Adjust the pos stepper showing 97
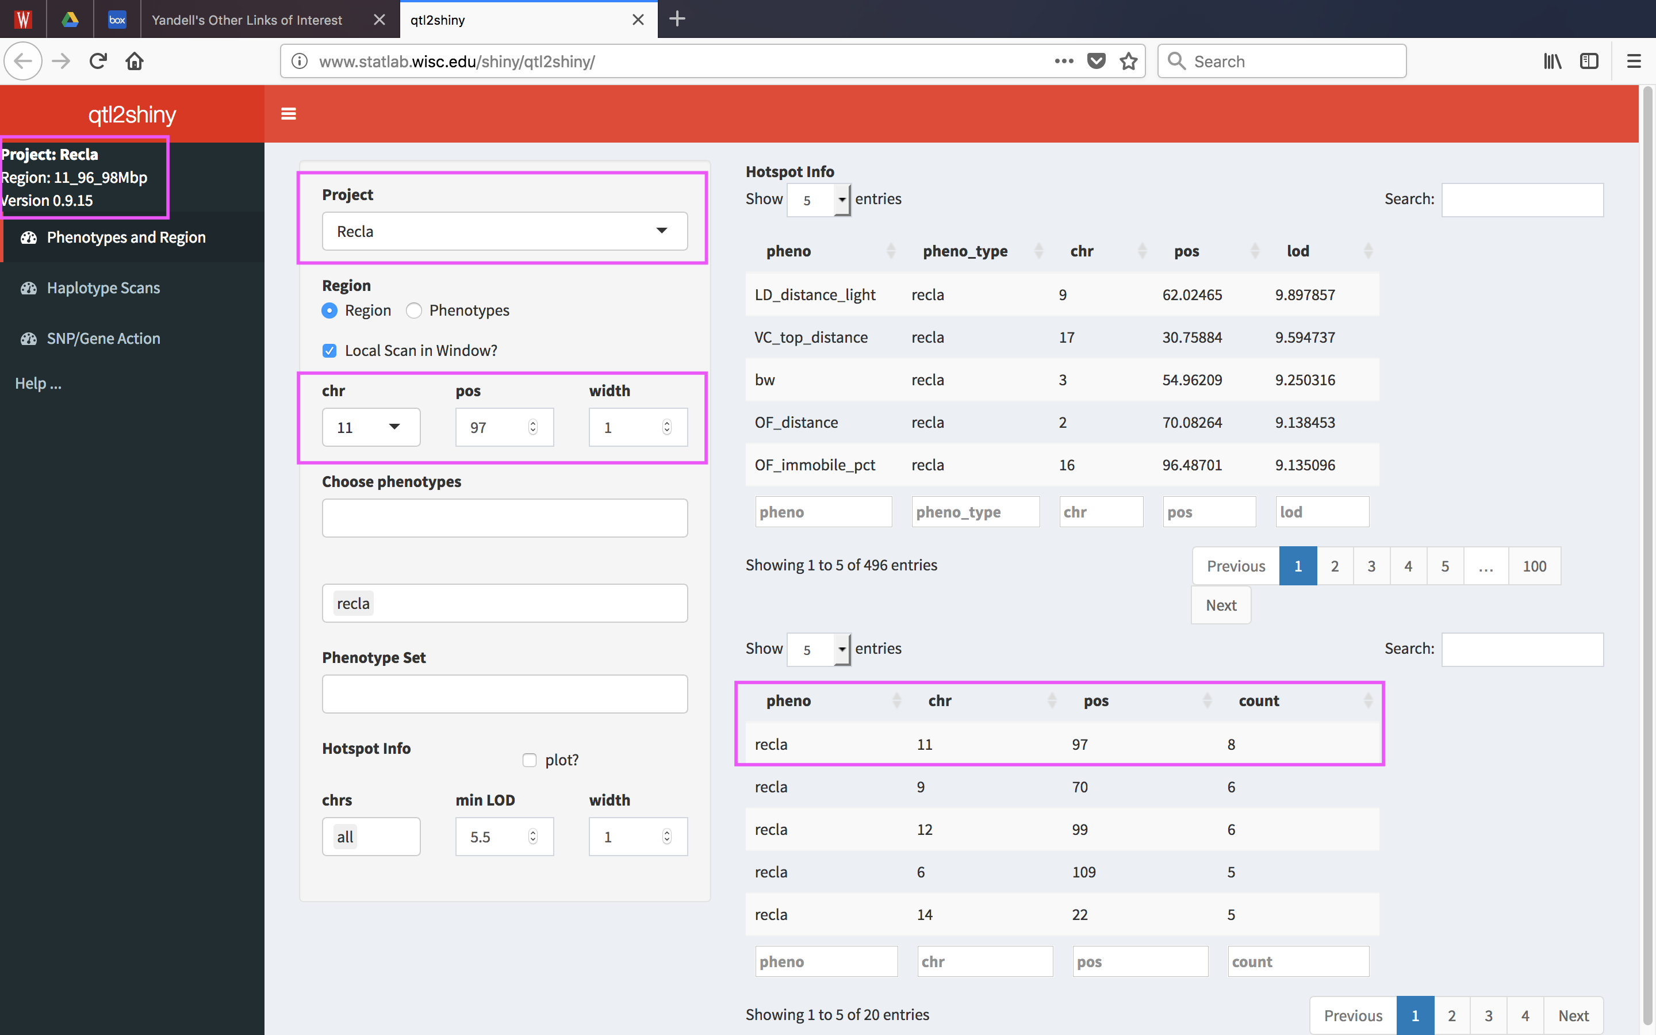Screen dimensions: 1656x1035 coord(532,427)
